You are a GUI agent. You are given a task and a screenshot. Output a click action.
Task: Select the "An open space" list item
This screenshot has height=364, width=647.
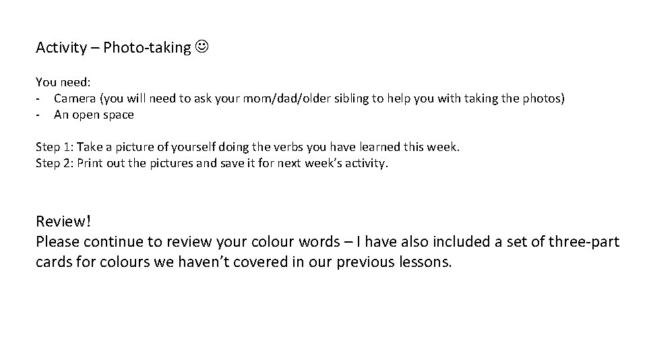[94, 115]
